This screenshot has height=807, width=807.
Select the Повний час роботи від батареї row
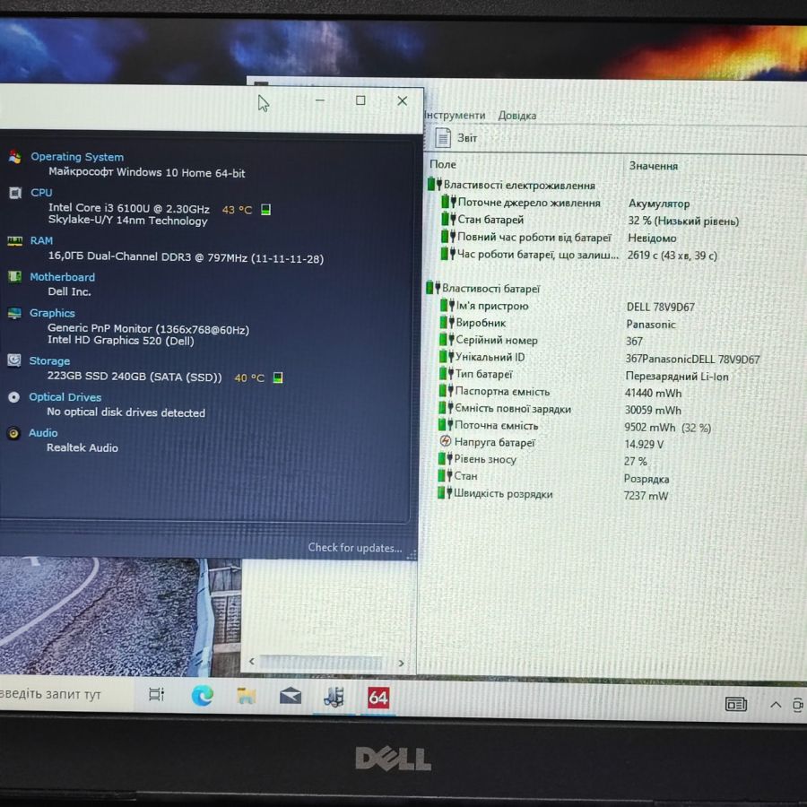[559, 238]
